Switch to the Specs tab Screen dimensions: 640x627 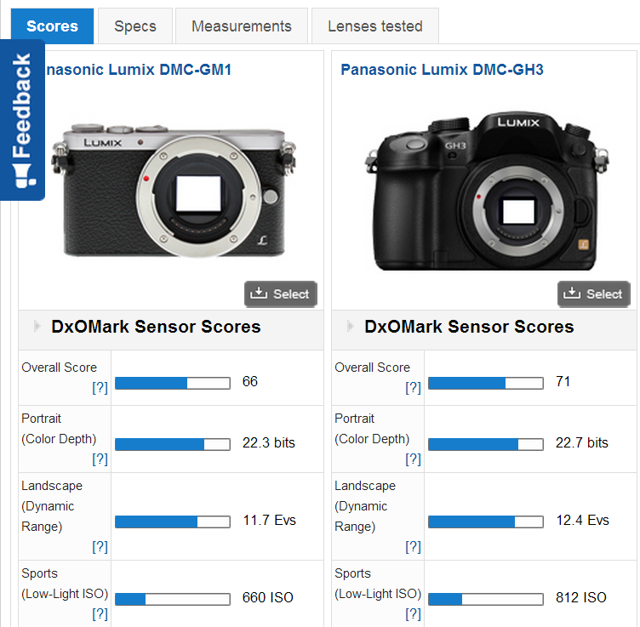(x=135, y=26)
